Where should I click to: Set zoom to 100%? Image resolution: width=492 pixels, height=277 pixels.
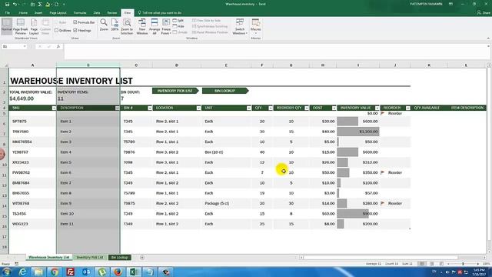point(115,25)
